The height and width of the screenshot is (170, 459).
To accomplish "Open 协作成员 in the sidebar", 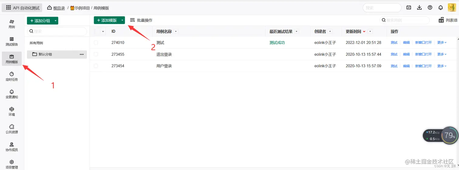I will [12, 147].
